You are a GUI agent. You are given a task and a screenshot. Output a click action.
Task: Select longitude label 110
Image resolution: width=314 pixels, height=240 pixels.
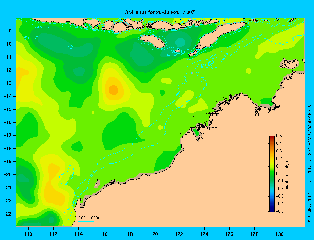pos(28,234)
